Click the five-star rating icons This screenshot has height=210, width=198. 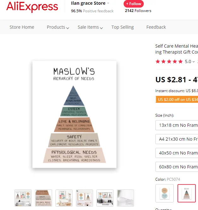[x=169, y=61]
